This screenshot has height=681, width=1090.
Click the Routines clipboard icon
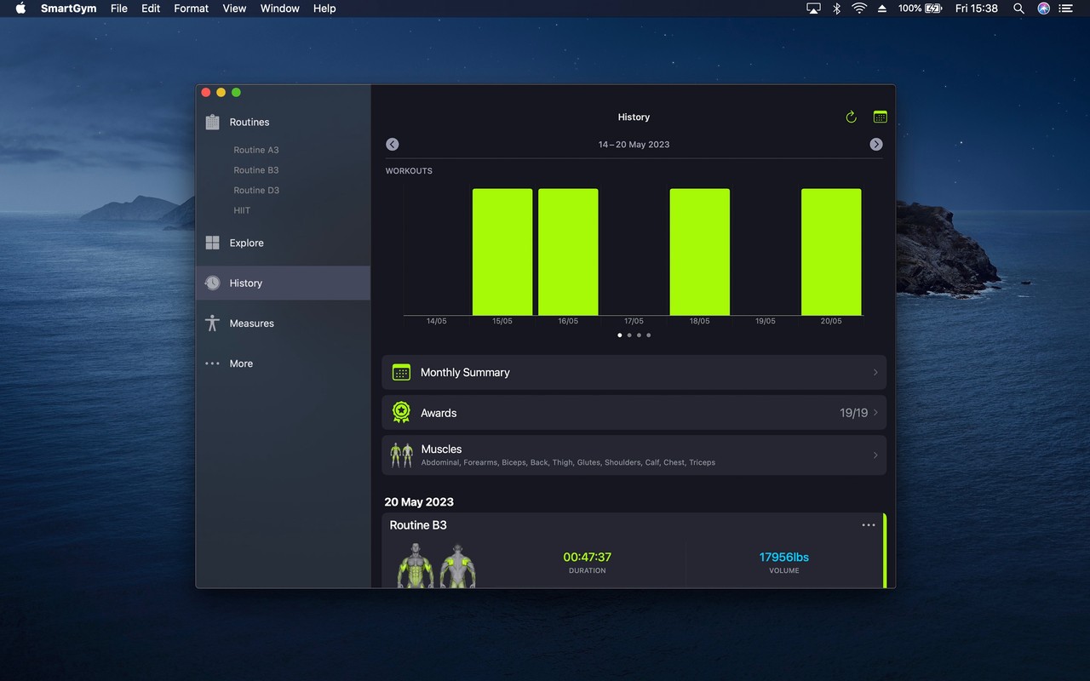[213, 122]
